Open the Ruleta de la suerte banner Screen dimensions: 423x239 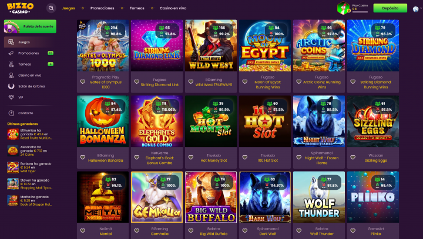(x=30, y=26)
